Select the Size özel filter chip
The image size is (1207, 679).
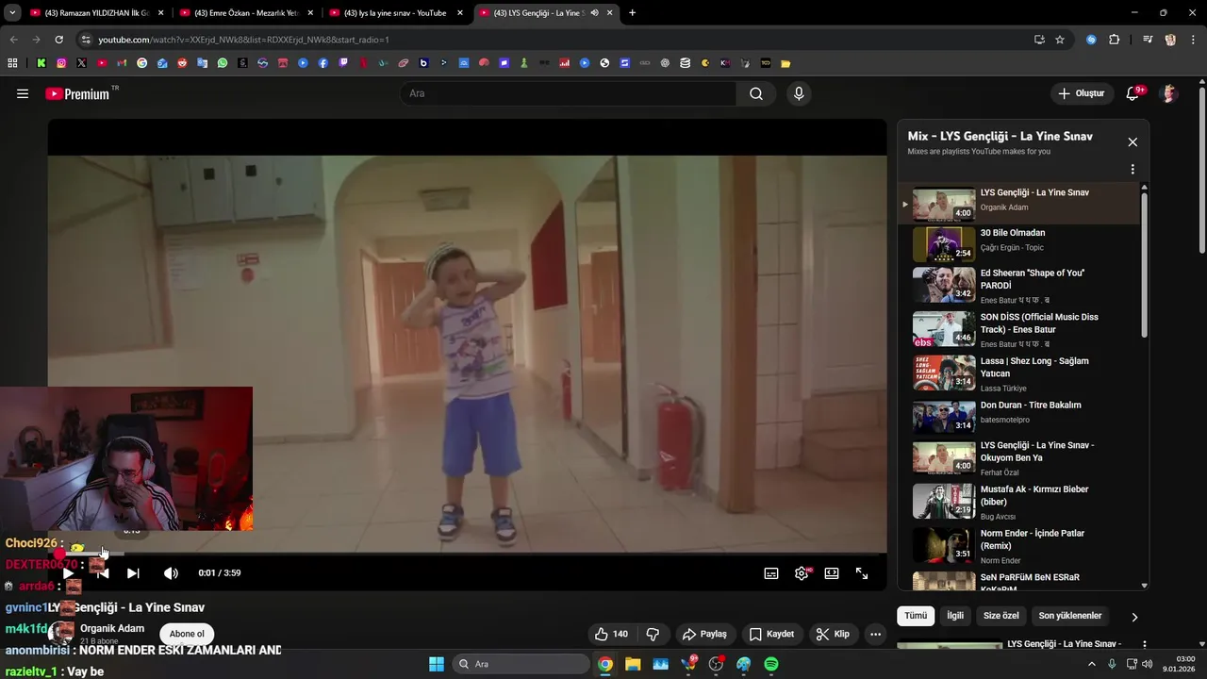click(x=1001, y=616)
